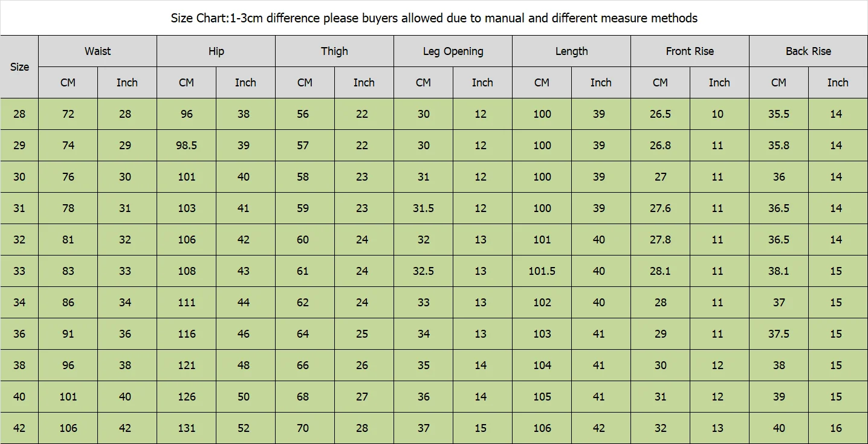Select size 36 row label

tap(19, 334)
